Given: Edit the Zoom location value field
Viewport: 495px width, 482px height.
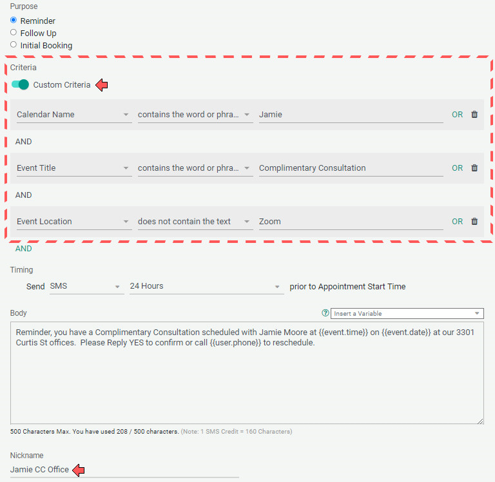Looking at the screenshot, I should (351, 222).
